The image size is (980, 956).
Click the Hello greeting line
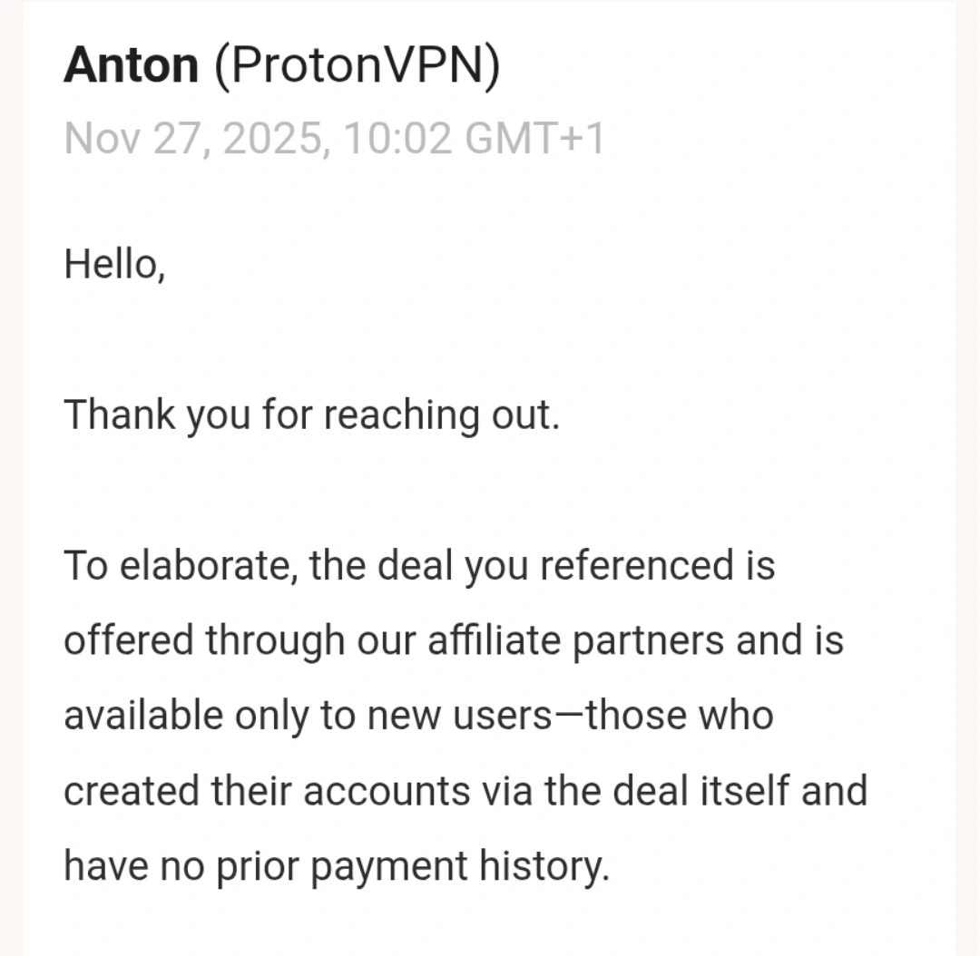pos(114,264)
